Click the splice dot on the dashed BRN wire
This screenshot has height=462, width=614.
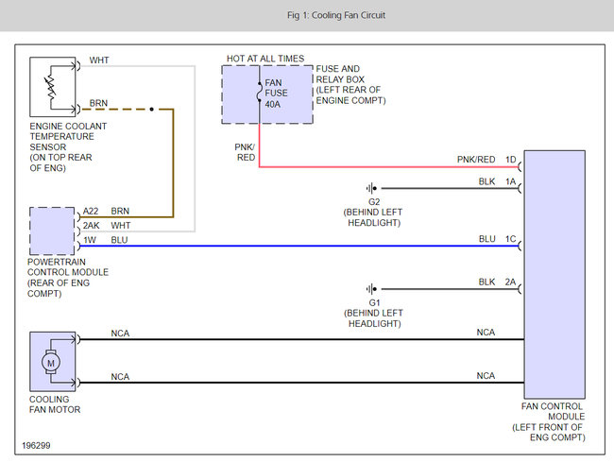tap(151, 110)
